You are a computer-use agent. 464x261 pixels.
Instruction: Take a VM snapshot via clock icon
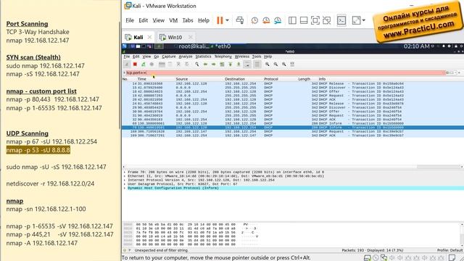(254, 20)
